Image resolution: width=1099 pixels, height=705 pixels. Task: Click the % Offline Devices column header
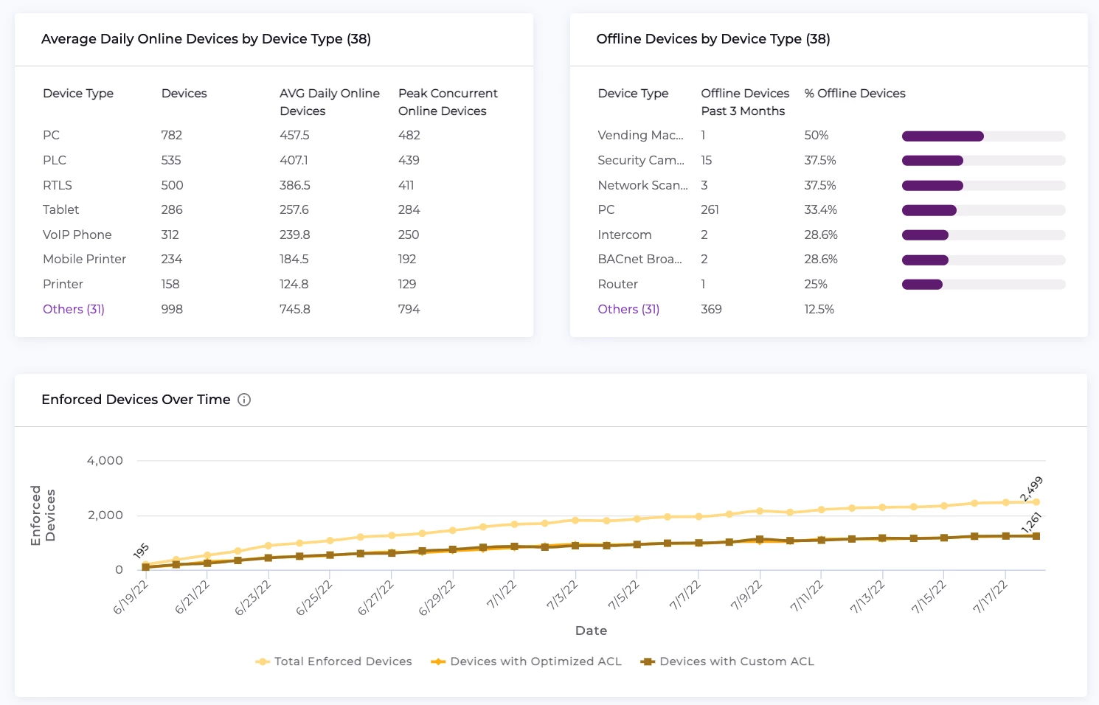[855, 94]
